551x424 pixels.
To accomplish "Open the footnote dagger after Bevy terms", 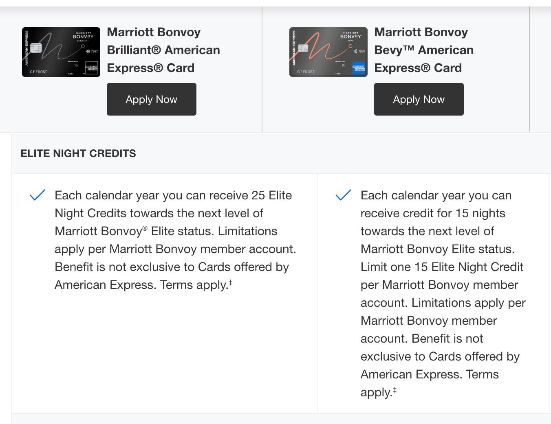I will [x=395, y=390].
